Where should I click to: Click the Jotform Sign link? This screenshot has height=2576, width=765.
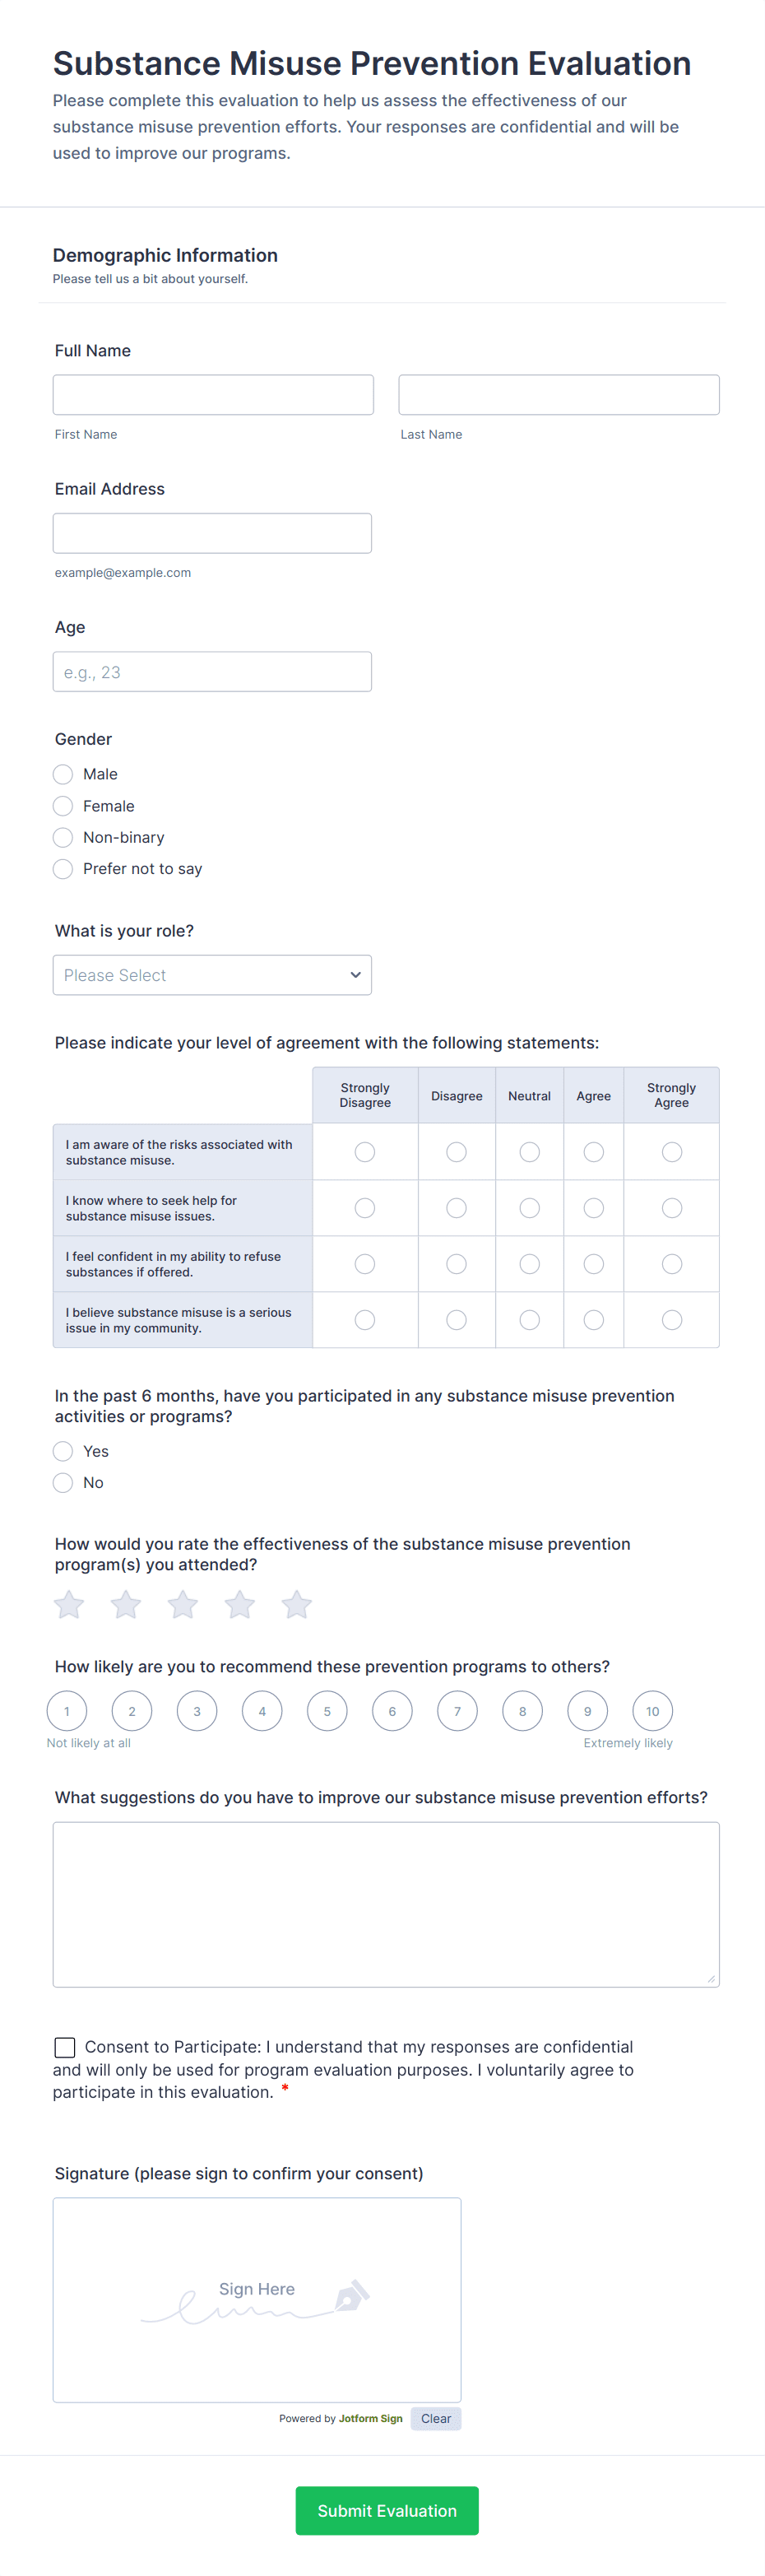point(371,2418)
